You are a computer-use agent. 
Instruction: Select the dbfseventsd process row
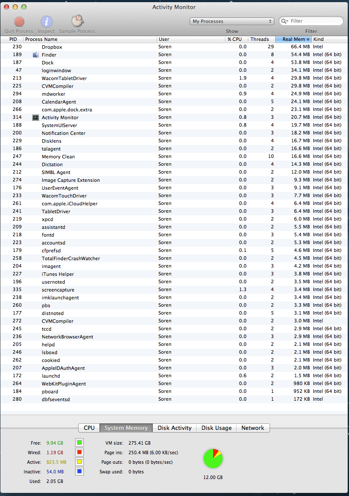tap(174, 399)
